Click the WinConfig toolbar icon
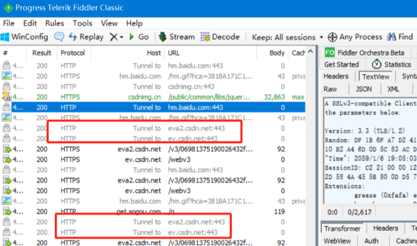The width and height of the screenshot is (417, 246). (24, 37)
